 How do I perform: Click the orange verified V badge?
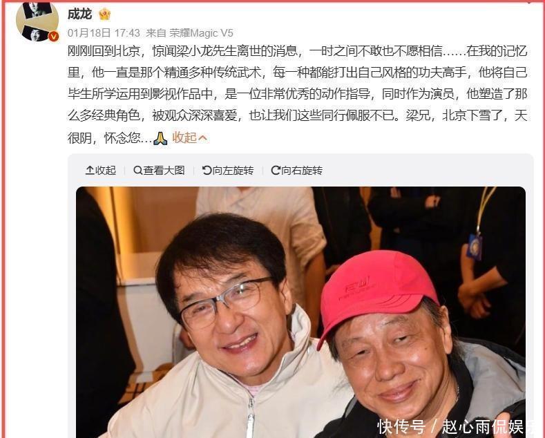pyautogui.click(x=53, y=36)
